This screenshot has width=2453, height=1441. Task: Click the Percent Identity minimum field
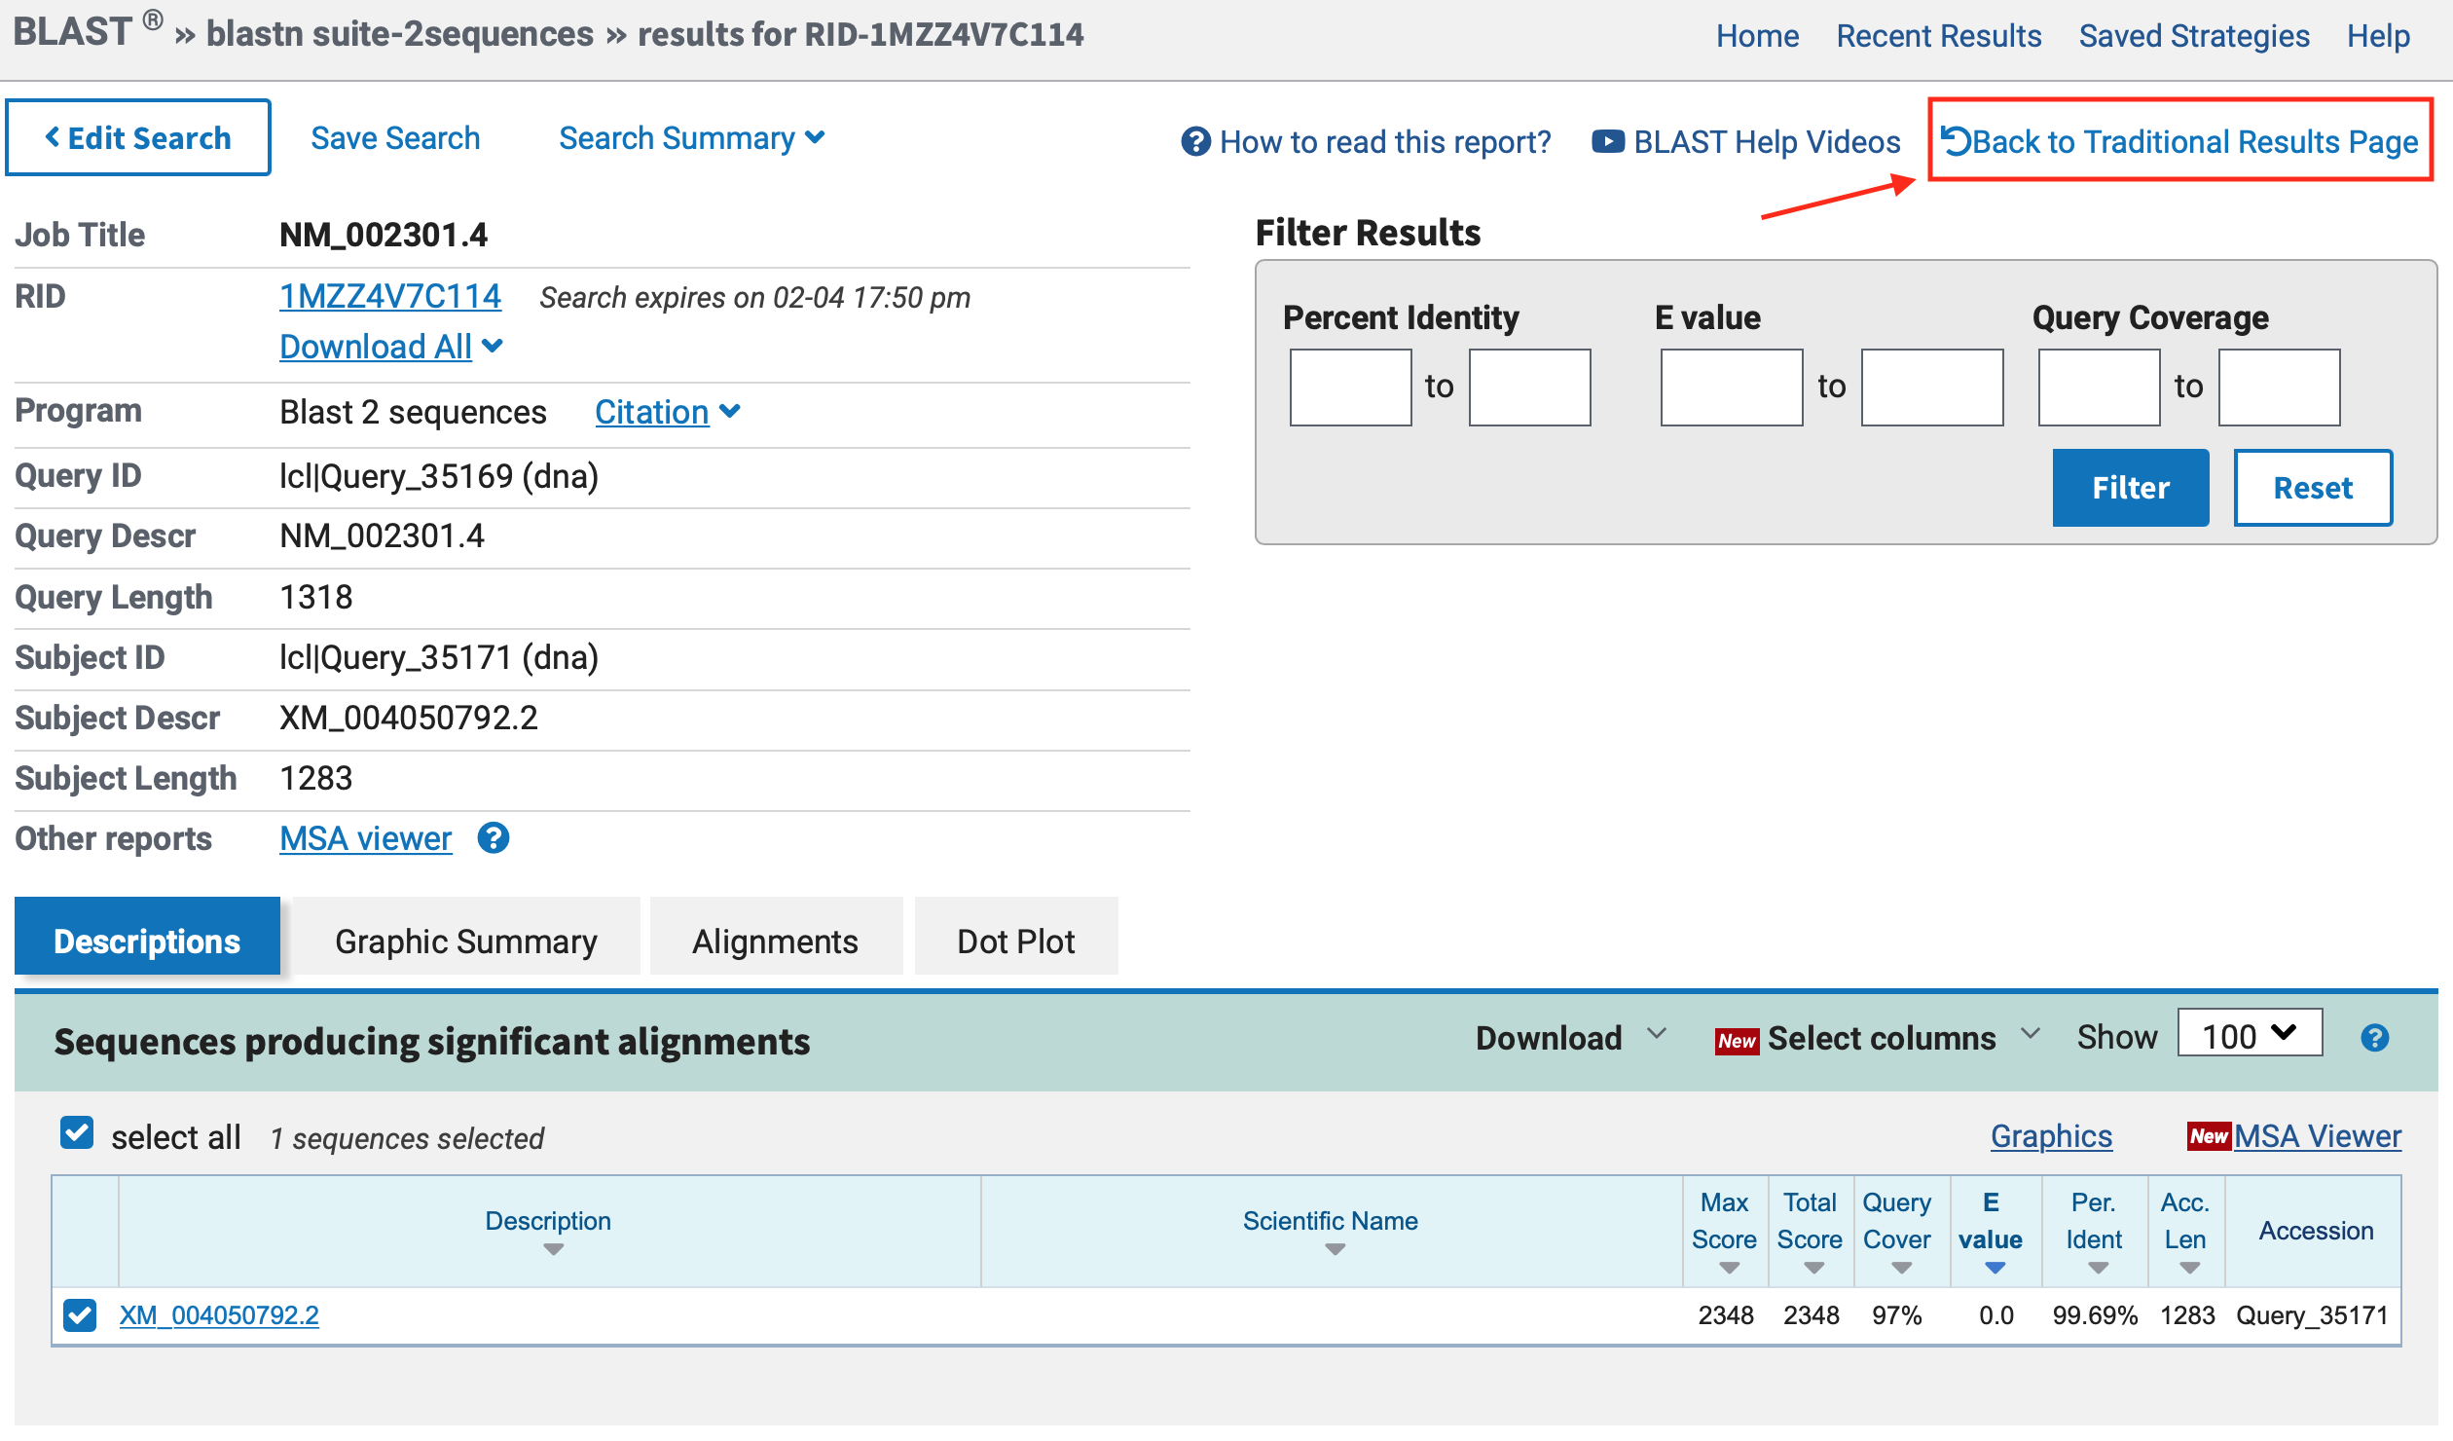1350,388
